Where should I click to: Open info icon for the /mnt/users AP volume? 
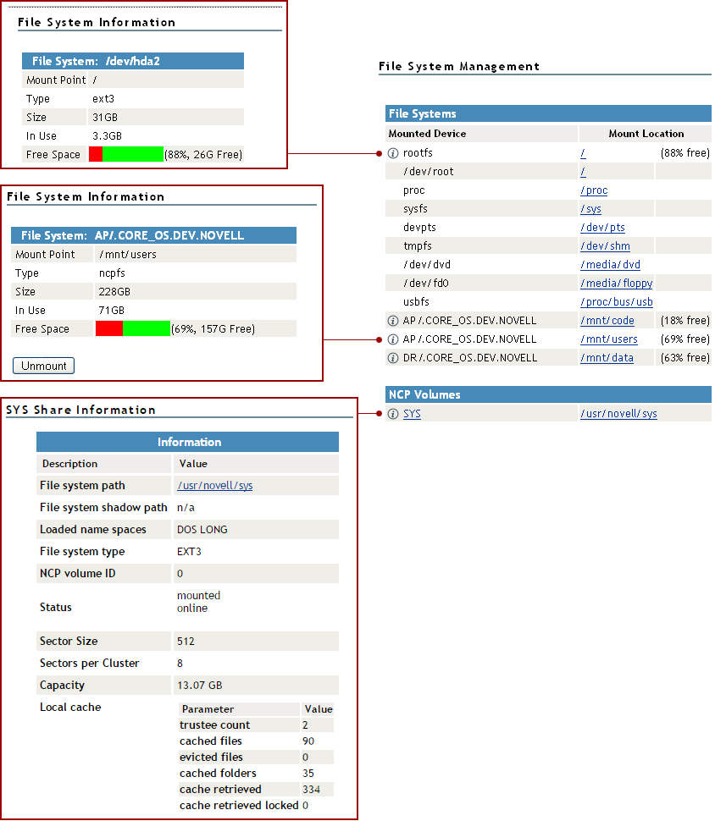coord(393,339)
